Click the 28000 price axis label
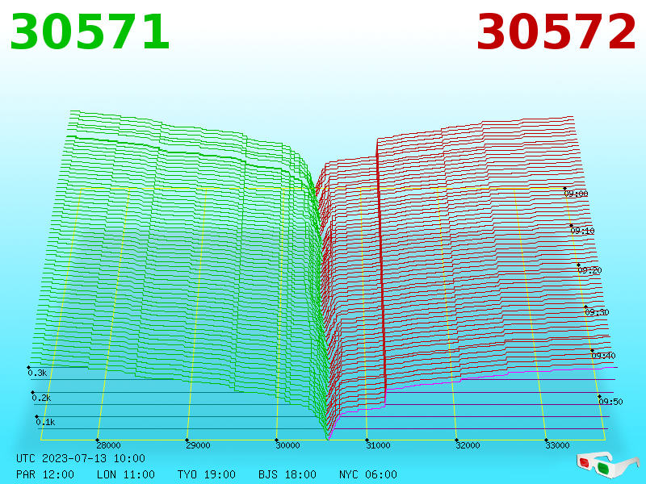This screenshot has width=646, height=484. click(108, 445)
